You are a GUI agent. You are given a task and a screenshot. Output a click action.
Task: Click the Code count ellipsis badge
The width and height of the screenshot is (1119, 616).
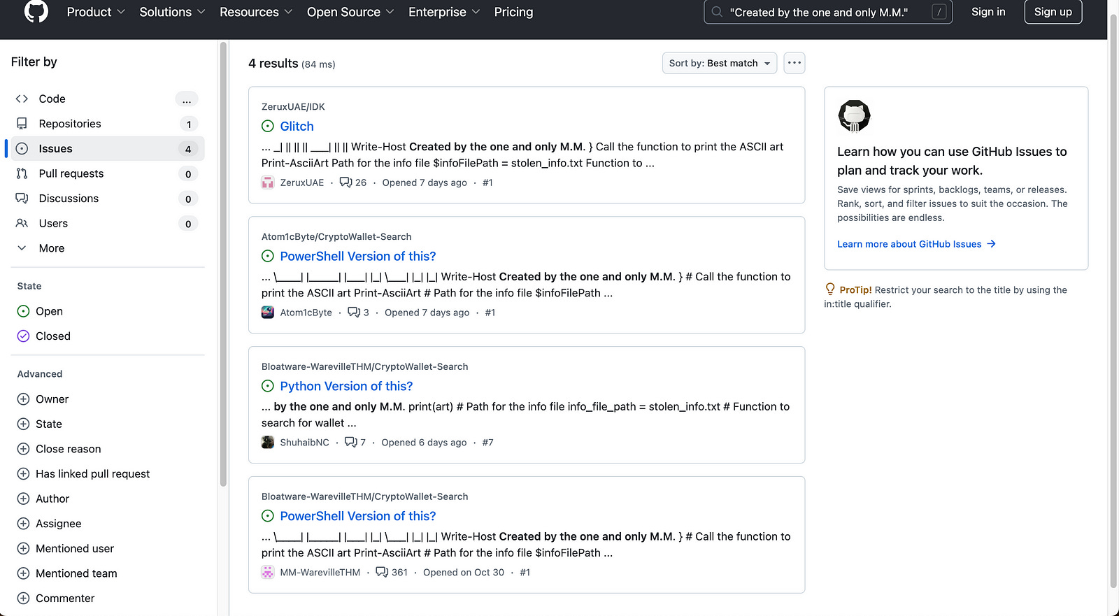coord(187,99)
